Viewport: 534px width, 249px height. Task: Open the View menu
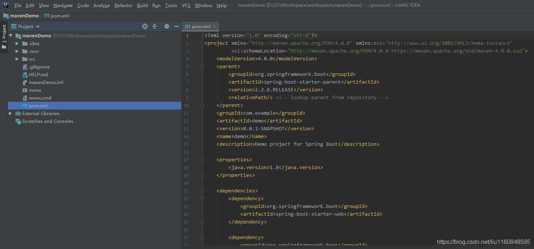pos(44,6)
